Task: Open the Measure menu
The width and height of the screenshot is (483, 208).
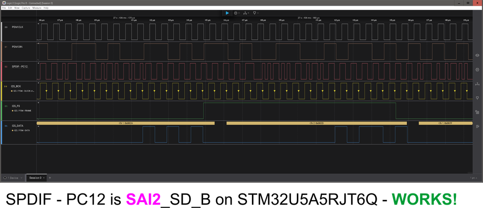Action: click(x=37, y=8)
